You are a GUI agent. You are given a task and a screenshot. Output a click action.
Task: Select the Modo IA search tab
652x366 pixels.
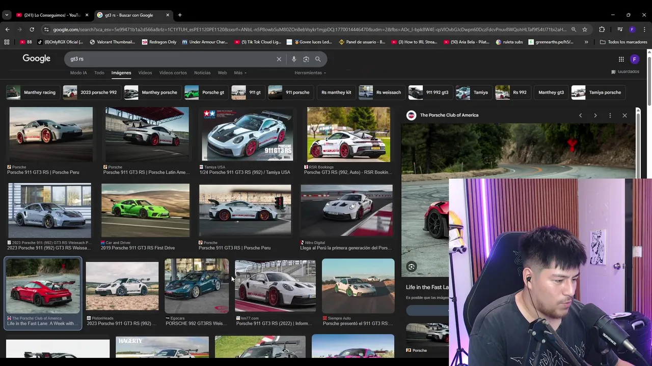point(78,73)
